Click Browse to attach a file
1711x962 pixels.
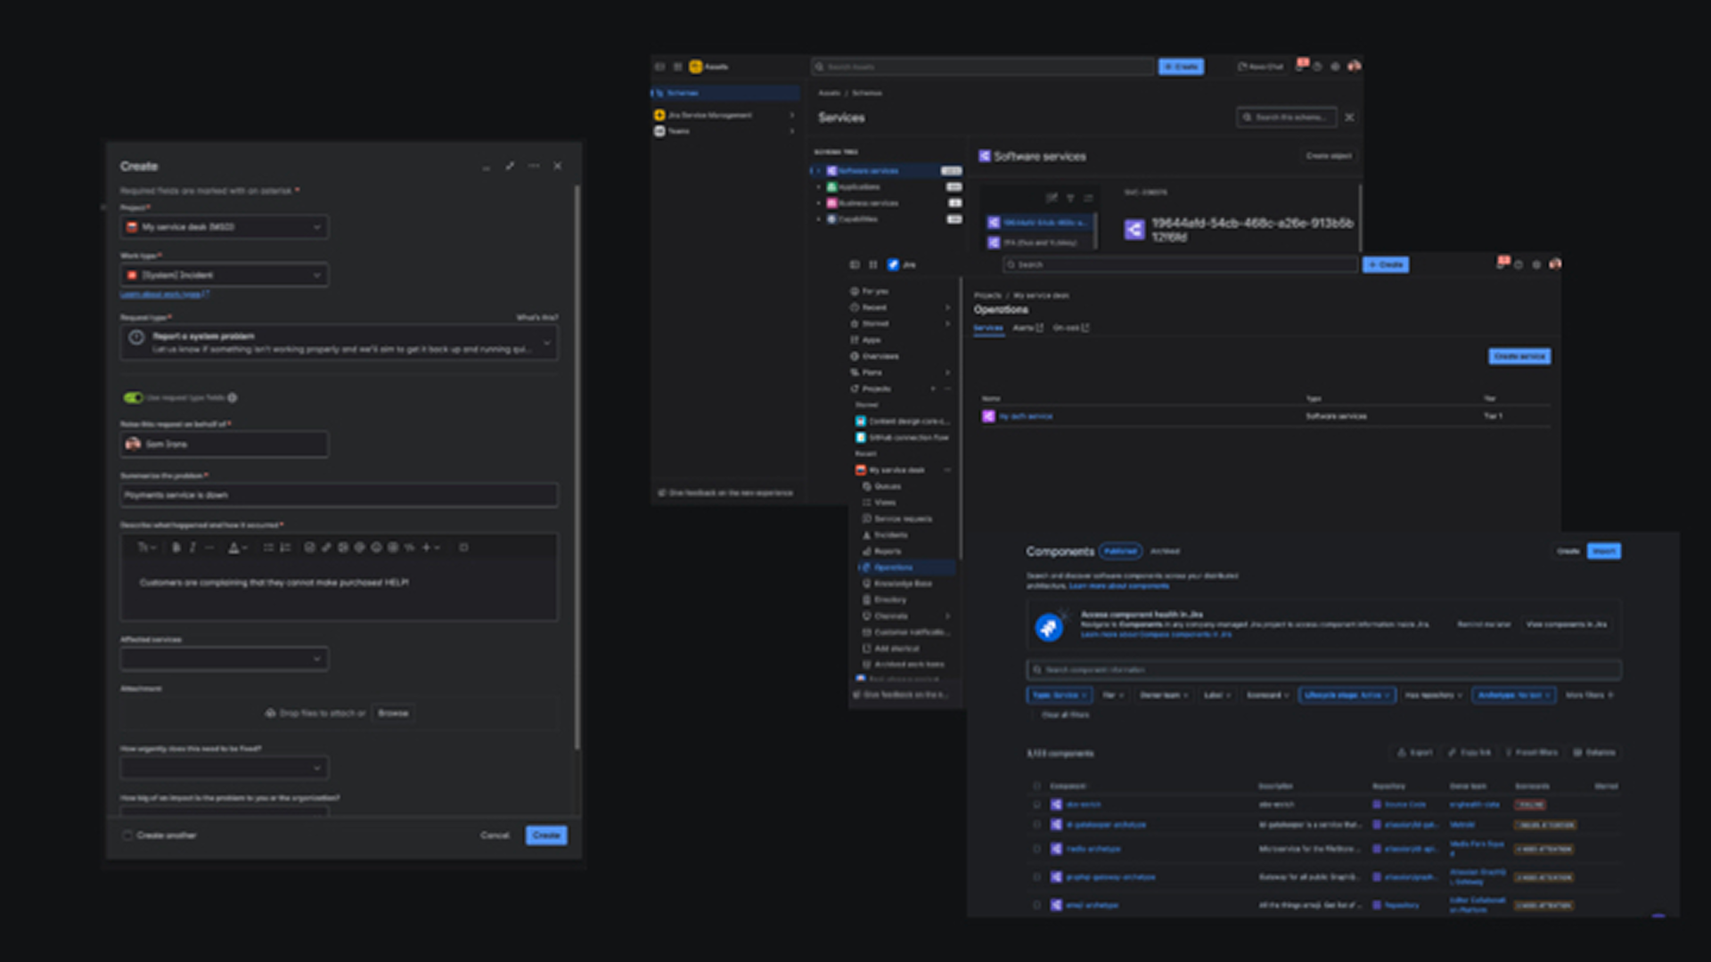(393, 713)
